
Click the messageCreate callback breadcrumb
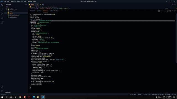point(46,7)
